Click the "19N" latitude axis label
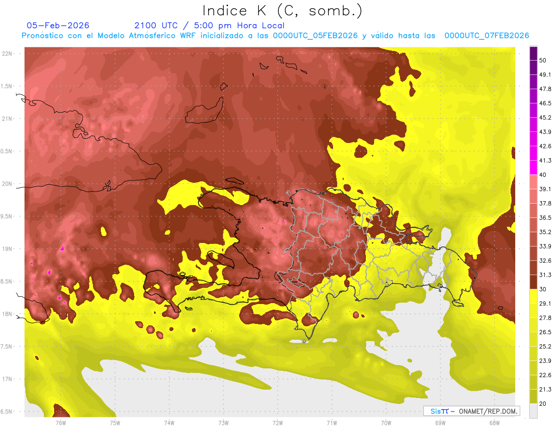Screen dimensions: 555x429 click(7, 249)
